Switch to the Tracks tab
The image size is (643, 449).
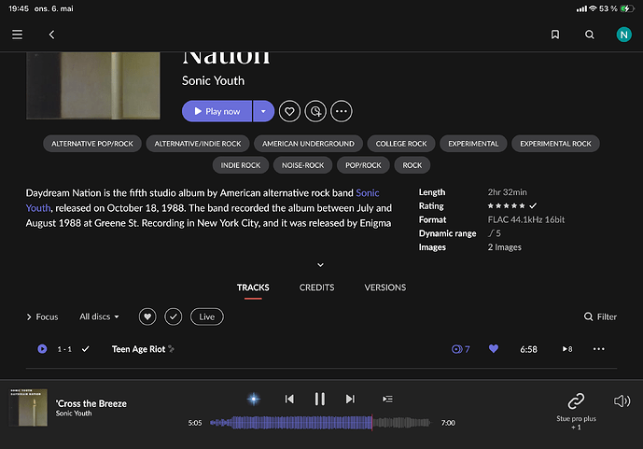pos(253,288)
